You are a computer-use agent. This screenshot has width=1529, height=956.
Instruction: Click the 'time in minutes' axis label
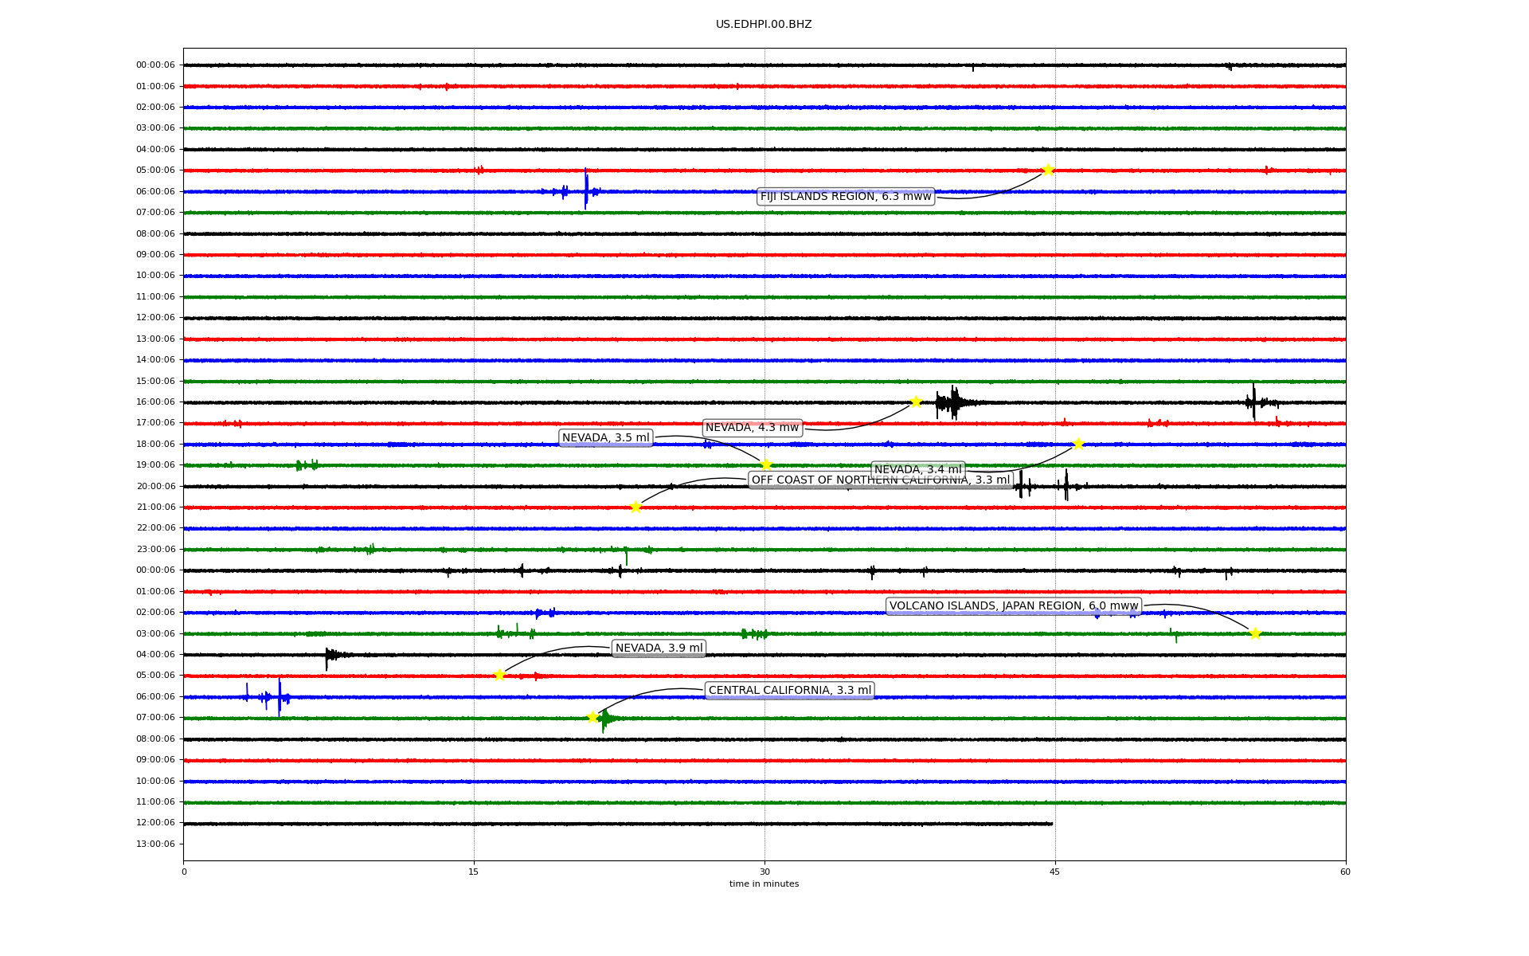(764, 884)
